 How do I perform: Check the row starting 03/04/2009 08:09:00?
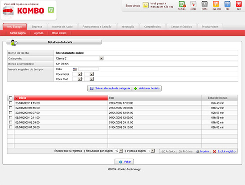coord(10,122)
